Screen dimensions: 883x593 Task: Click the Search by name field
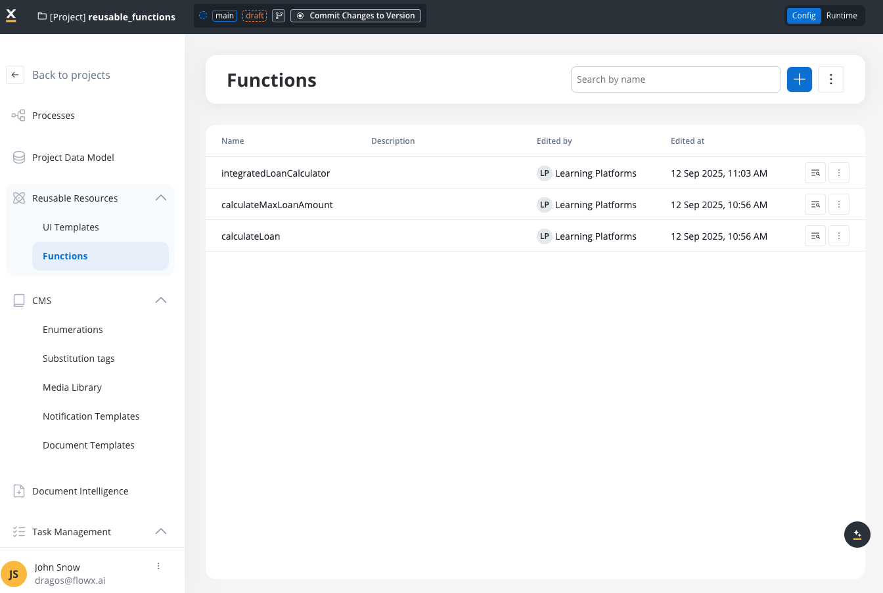click(675, 79)
